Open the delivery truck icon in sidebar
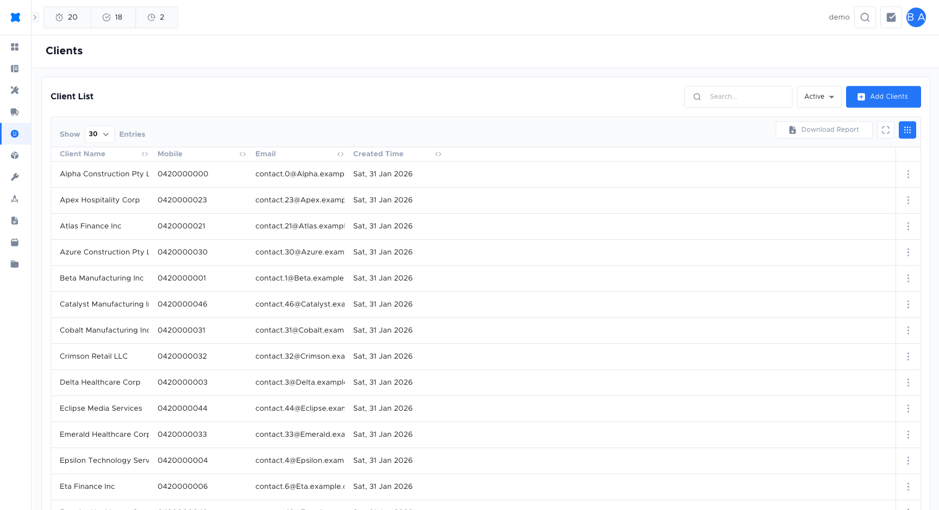This screenshot has width=939, height=510. coord(15,112)
